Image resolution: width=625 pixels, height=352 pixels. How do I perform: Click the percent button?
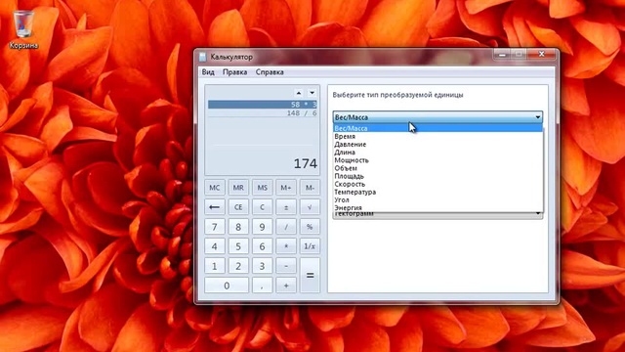pos(310,227)
